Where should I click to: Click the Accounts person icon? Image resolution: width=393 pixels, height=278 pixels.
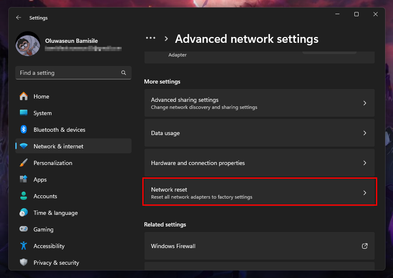click(x=24, y=196)
